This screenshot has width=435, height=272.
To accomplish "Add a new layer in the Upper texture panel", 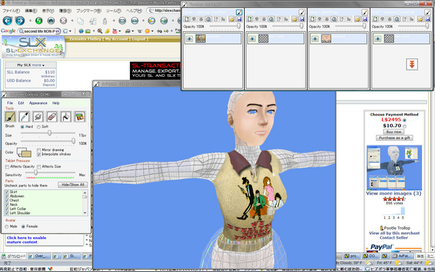I will click(x=187, y=19).
